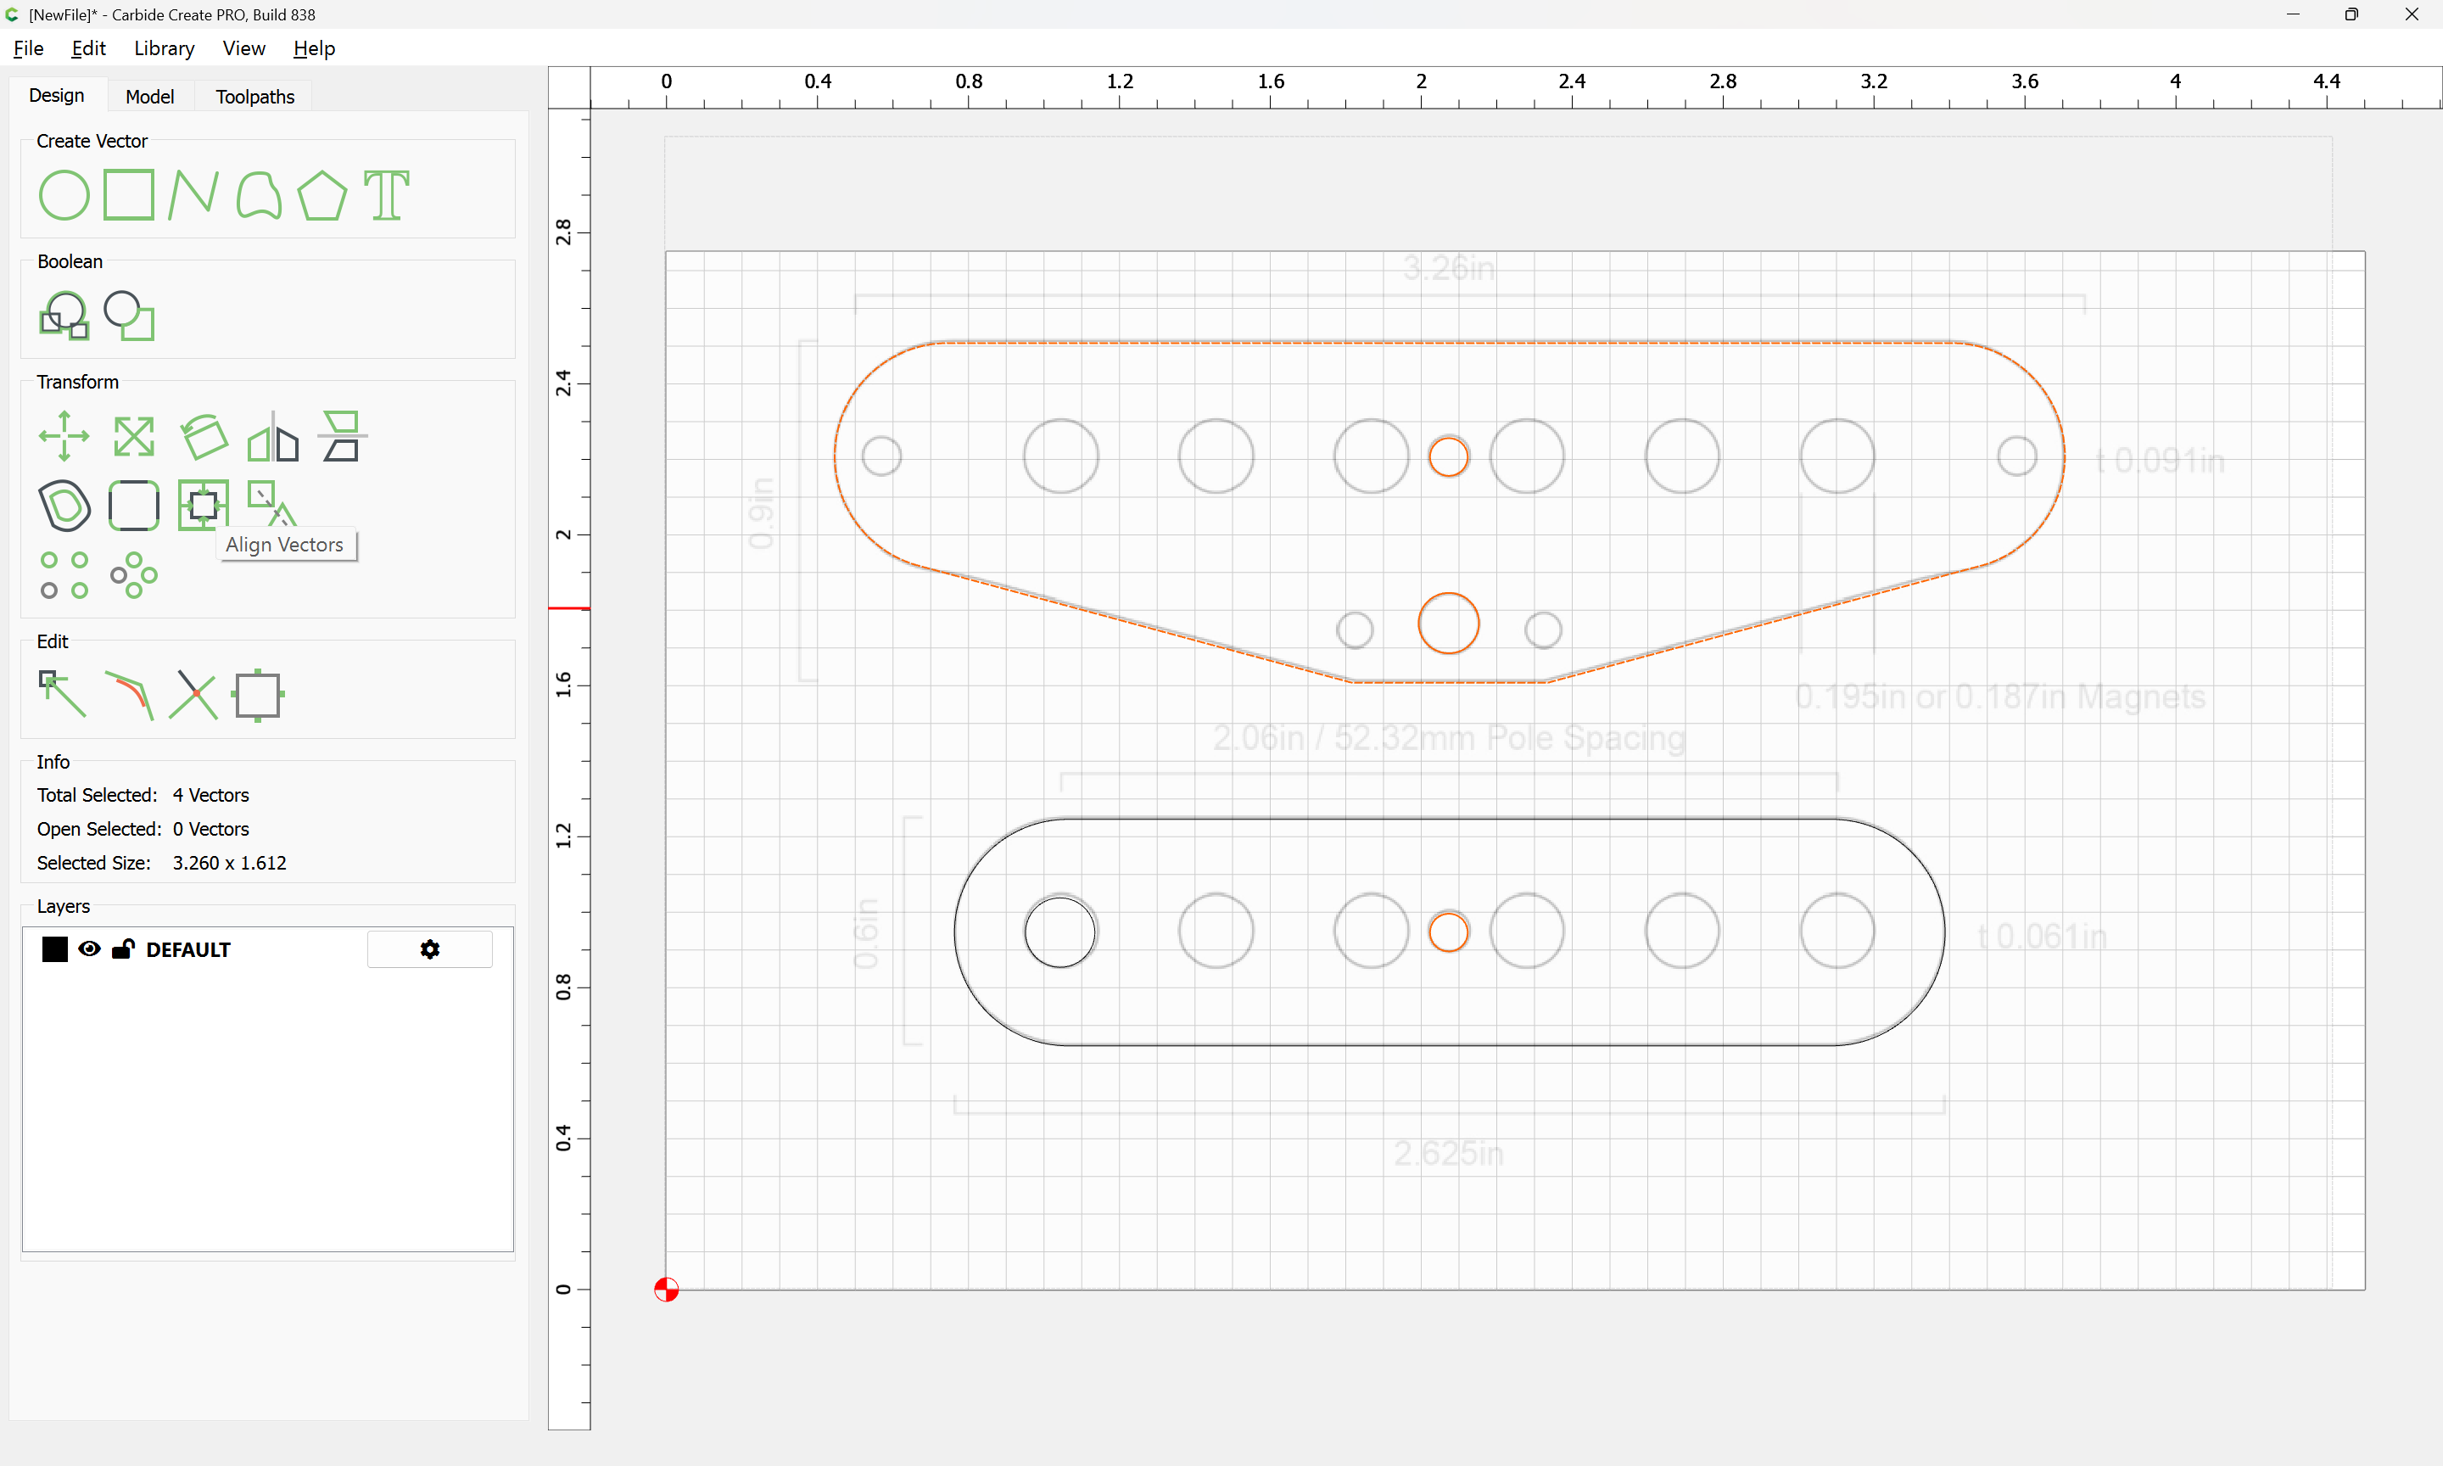This screenshot has height=1466, width=2443.
Task: Choose the Curve drawing tool
Action: 259,194
